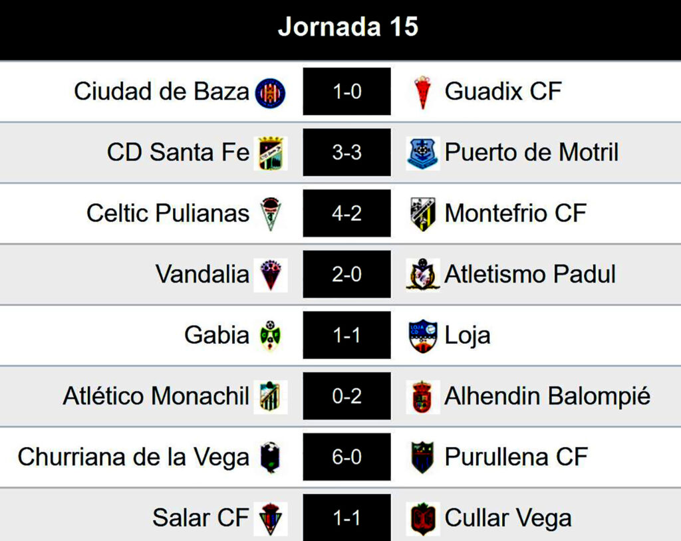Viewport: 681px width, 541px height.
Task: Select the Montefrio CF crest
Action: click(423, 214)
